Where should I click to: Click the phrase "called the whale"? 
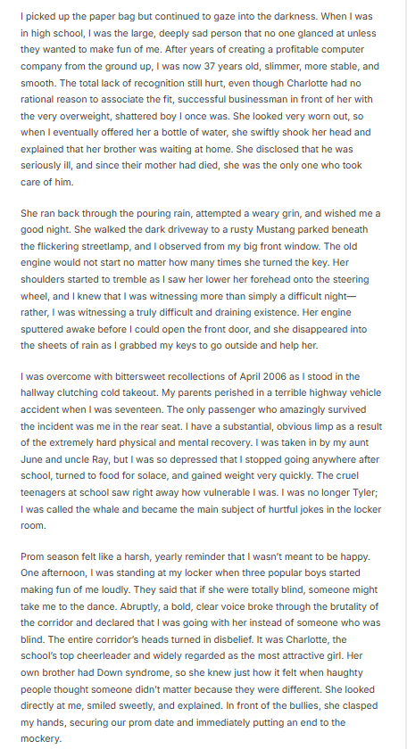(69, 509)
